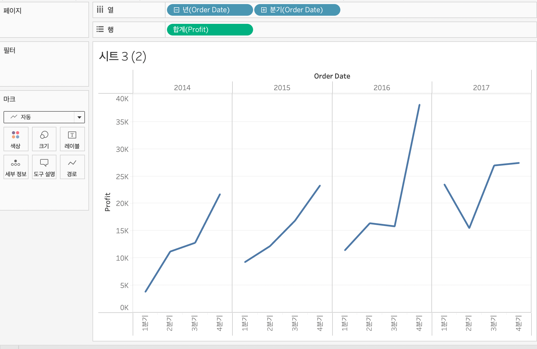Open the 레이블 (Label) mark card
Viewport: 537px width, 349px height.
pos(72,139)
